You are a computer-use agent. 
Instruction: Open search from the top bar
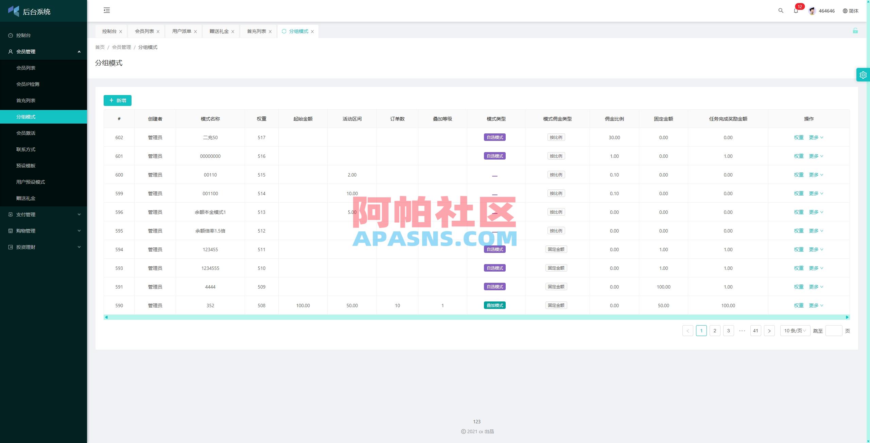780,11
